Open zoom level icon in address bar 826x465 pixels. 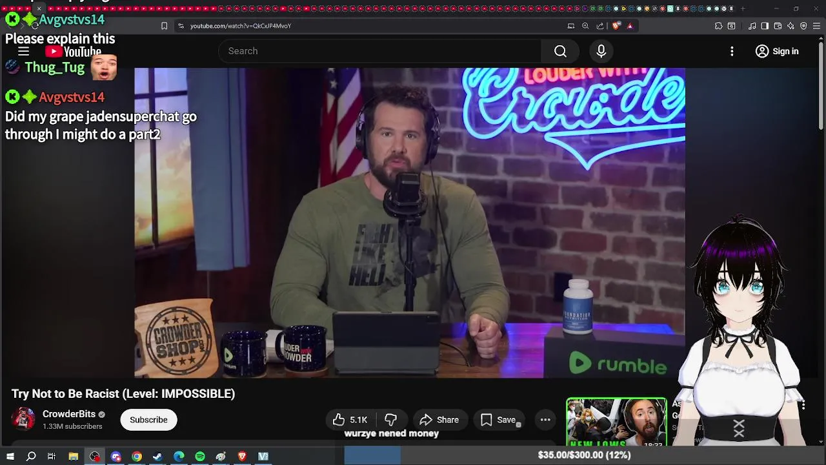pyautogui.click(x=585, y=26)
